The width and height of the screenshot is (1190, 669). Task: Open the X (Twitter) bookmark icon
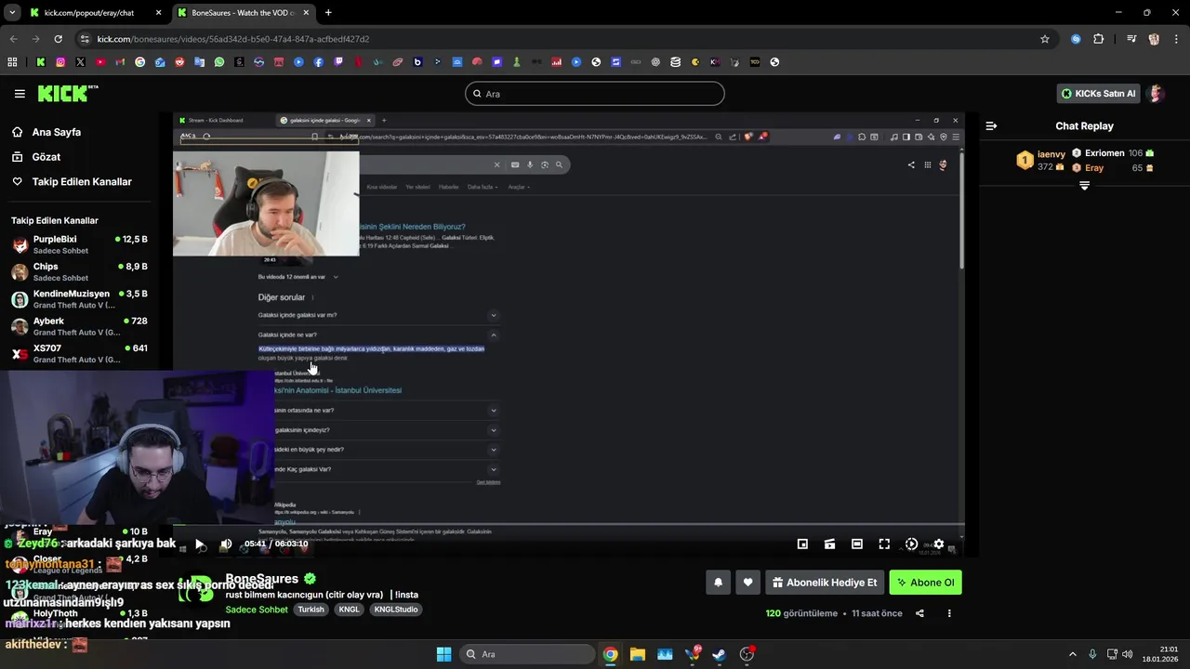[x=80, y=62]
